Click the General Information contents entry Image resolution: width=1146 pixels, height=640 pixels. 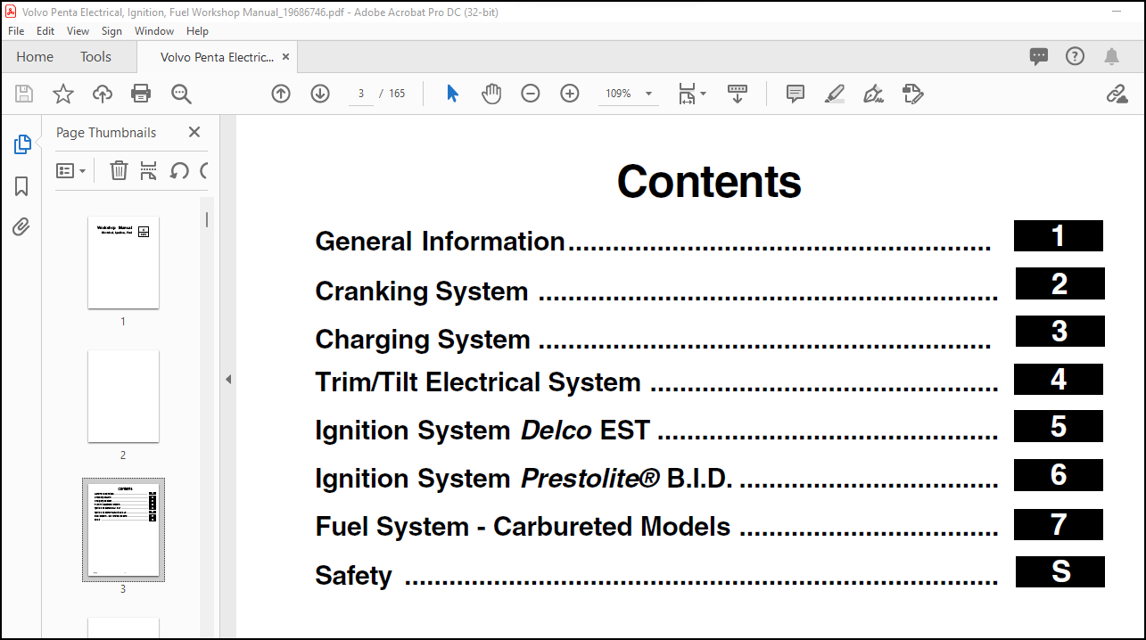653,242
